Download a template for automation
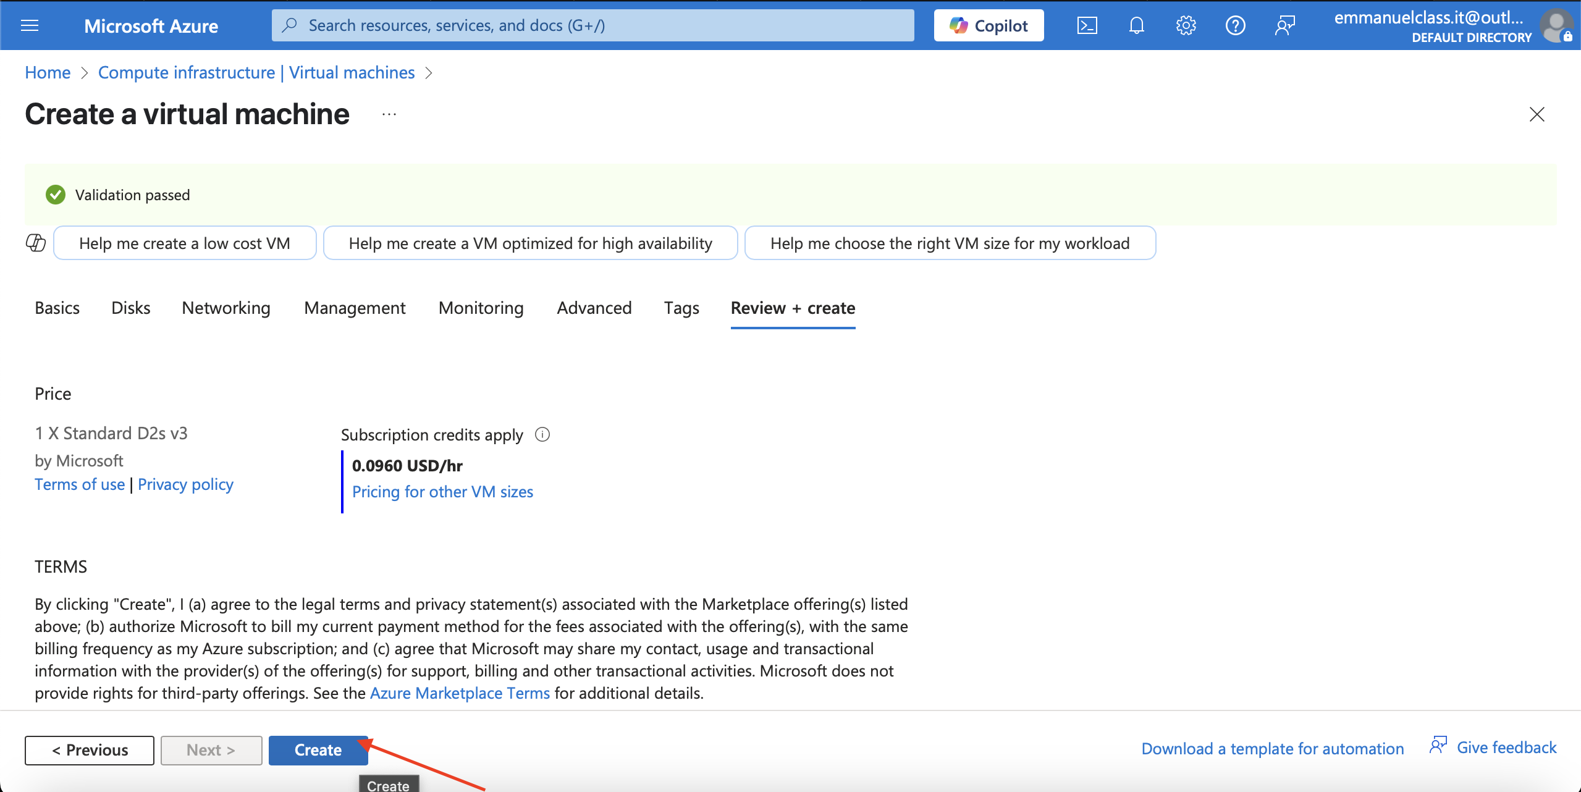1581x792 pixels. [x=1273, y=749]
